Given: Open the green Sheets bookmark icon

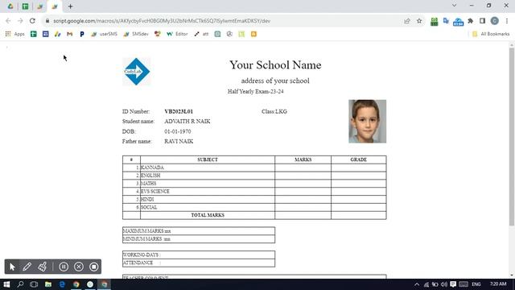Looking at the screenshot, I should 34,34.
